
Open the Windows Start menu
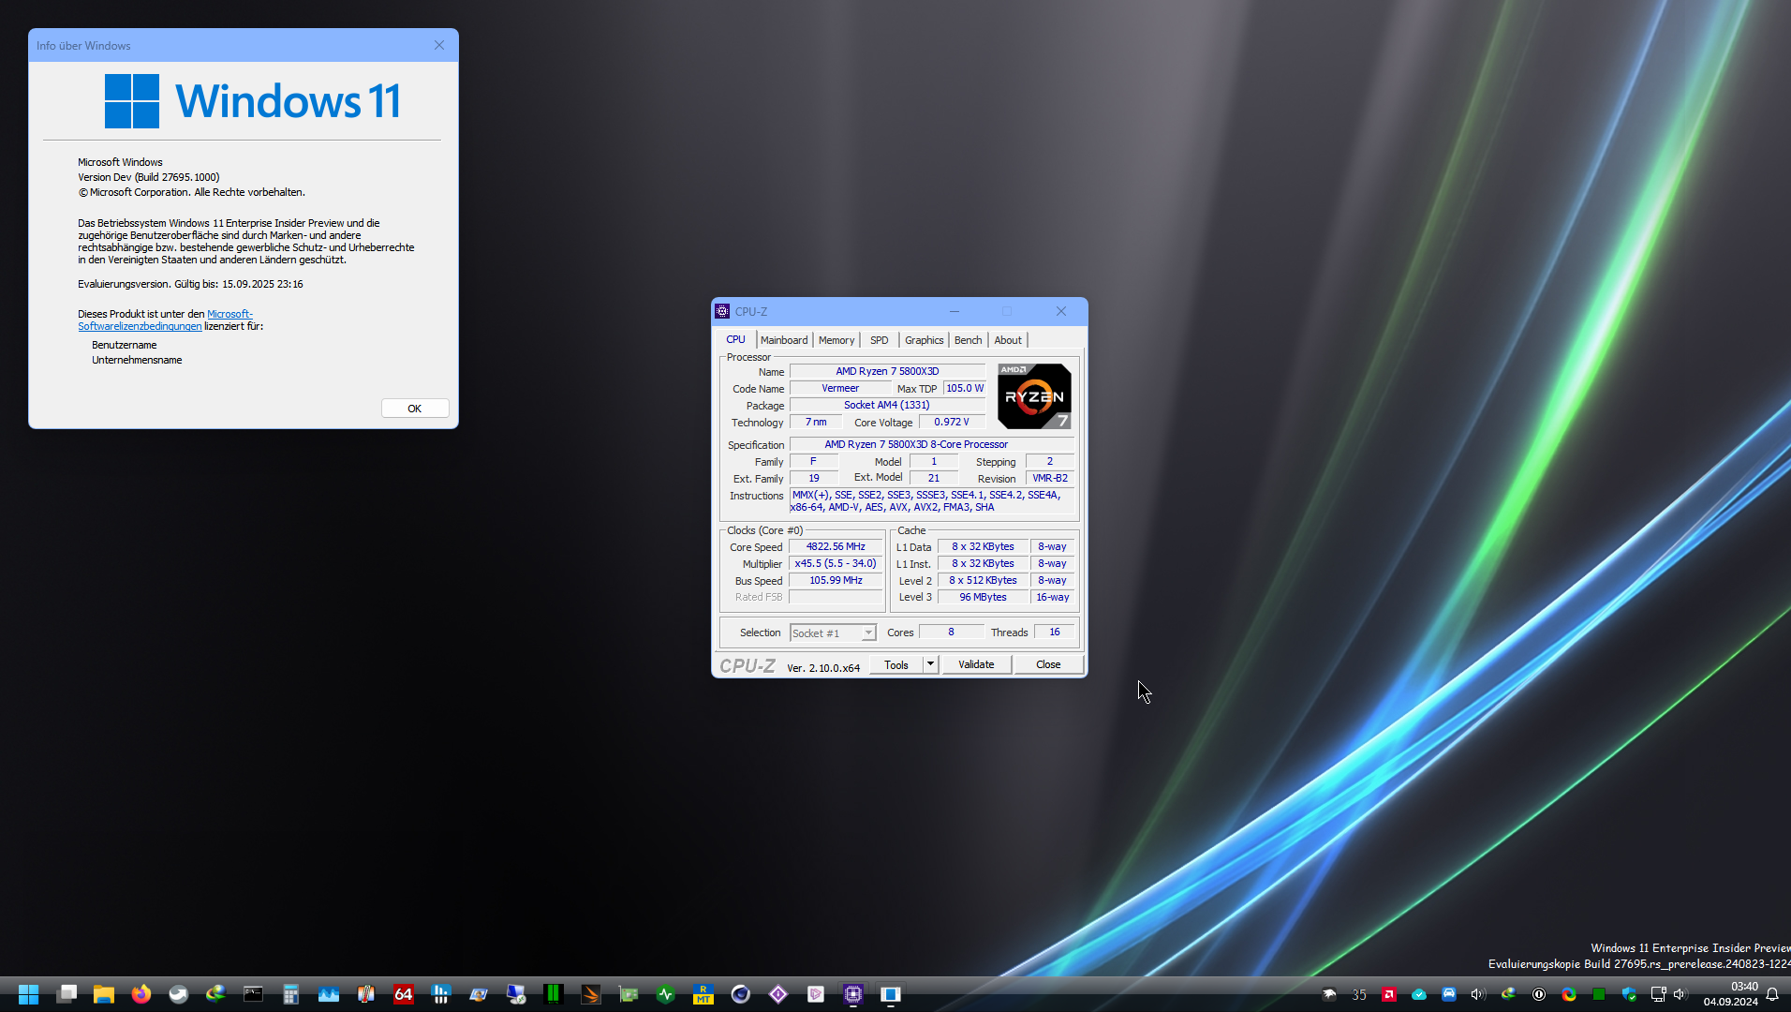tap(28, 994)
